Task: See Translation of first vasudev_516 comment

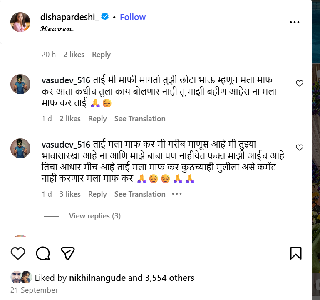Action: [x=140, y=119]
